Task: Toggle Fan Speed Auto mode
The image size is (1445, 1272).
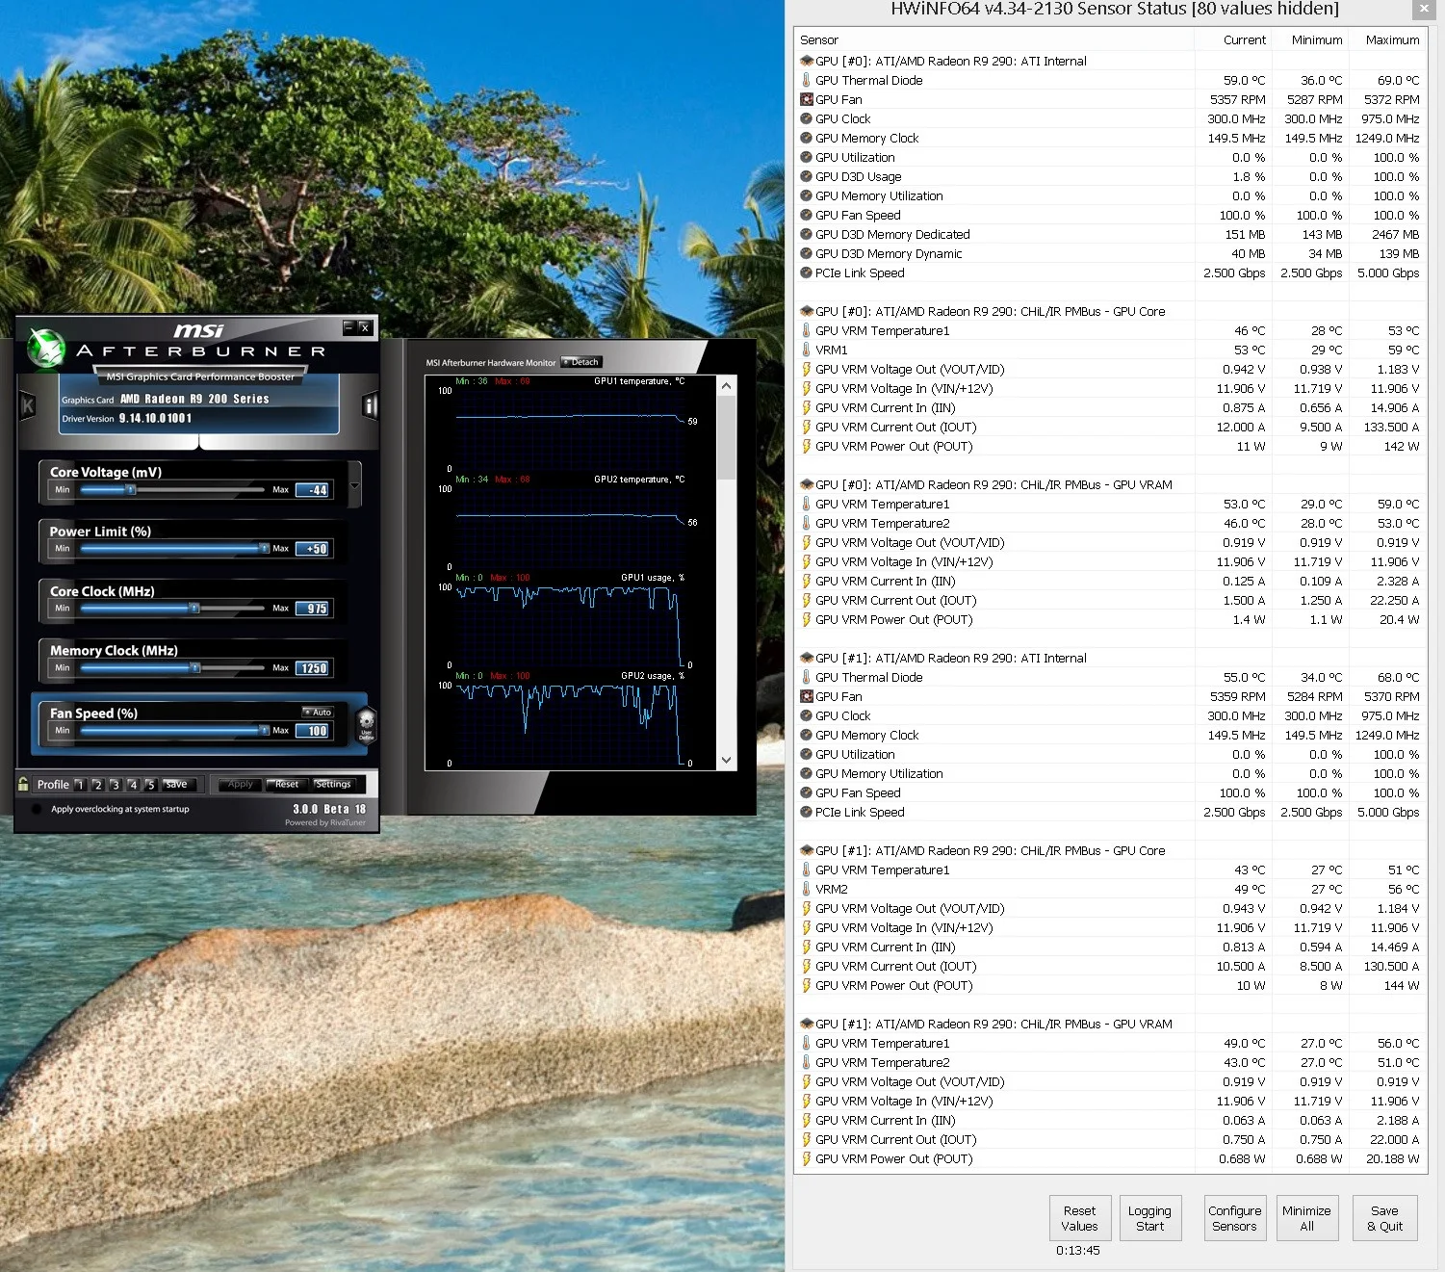Action: (317, 712)
